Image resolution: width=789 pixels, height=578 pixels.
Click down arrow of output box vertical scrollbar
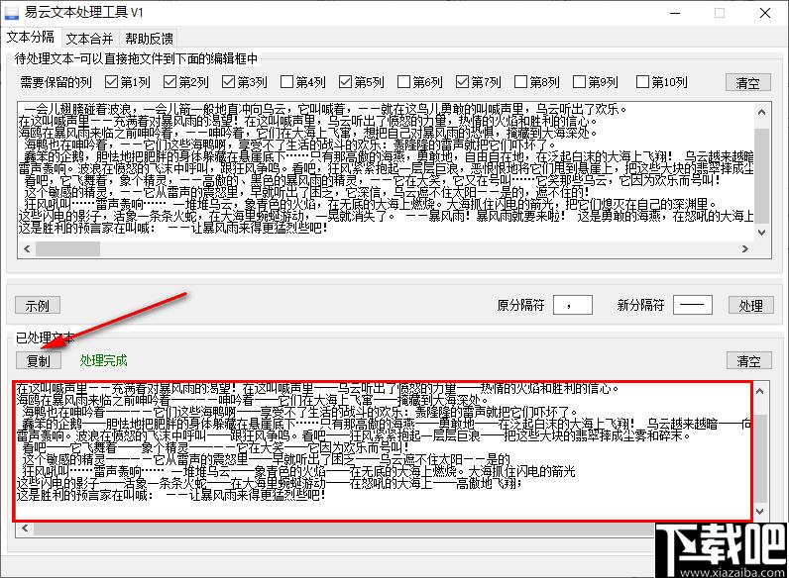(x=760, y=511)
